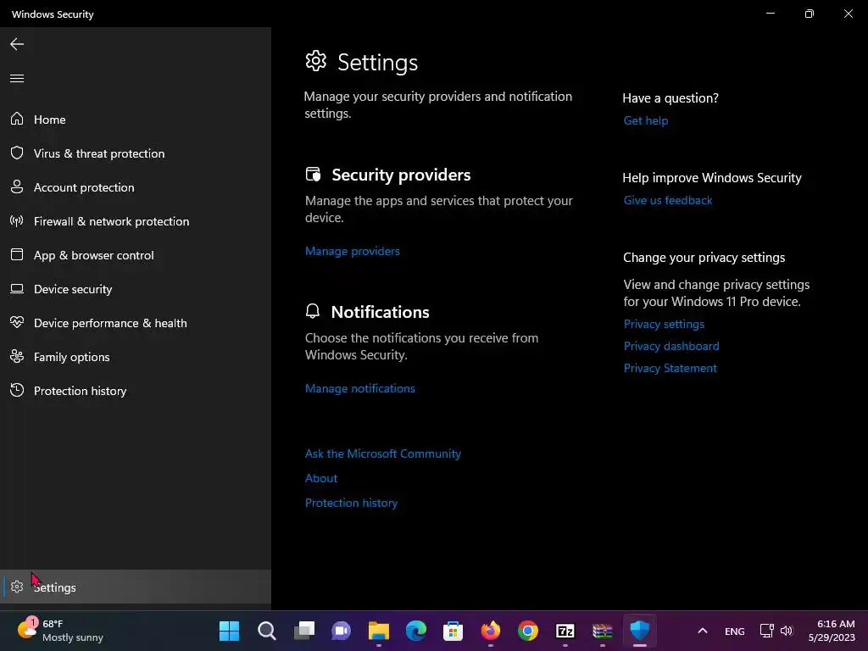Collapse the navigation hamburger menu
Image resolution: width=868 pixels, height=651 pixels.
tap(17, 78)
